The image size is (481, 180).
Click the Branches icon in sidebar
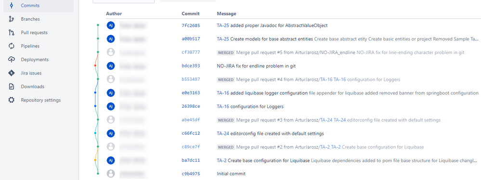(12, 19)
